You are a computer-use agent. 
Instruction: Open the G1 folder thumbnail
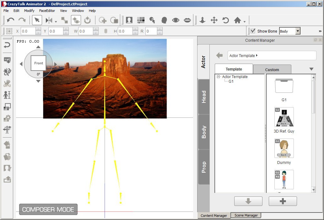pyautogui.click(x=284, y=86)
